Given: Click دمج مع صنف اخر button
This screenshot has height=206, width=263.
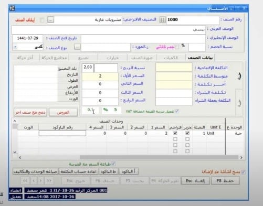Looking at the screenshot, I should pos(30,112).
